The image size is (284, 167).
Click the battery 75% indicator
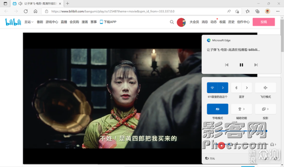pyautogui.click(x=210, y=158)
